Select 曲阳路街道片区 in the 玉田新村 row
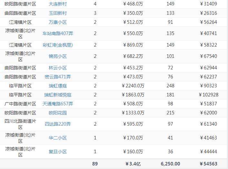The image size is (228, 169). (20, 13)
